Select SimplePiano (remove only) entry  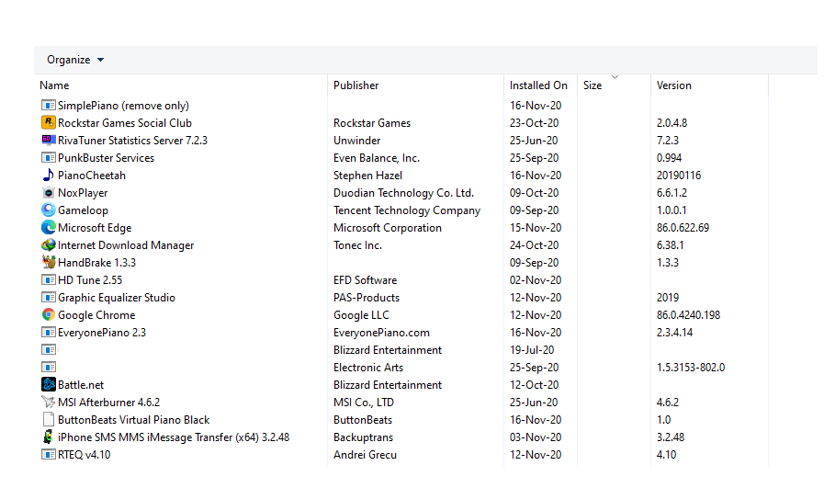(123, 106)
